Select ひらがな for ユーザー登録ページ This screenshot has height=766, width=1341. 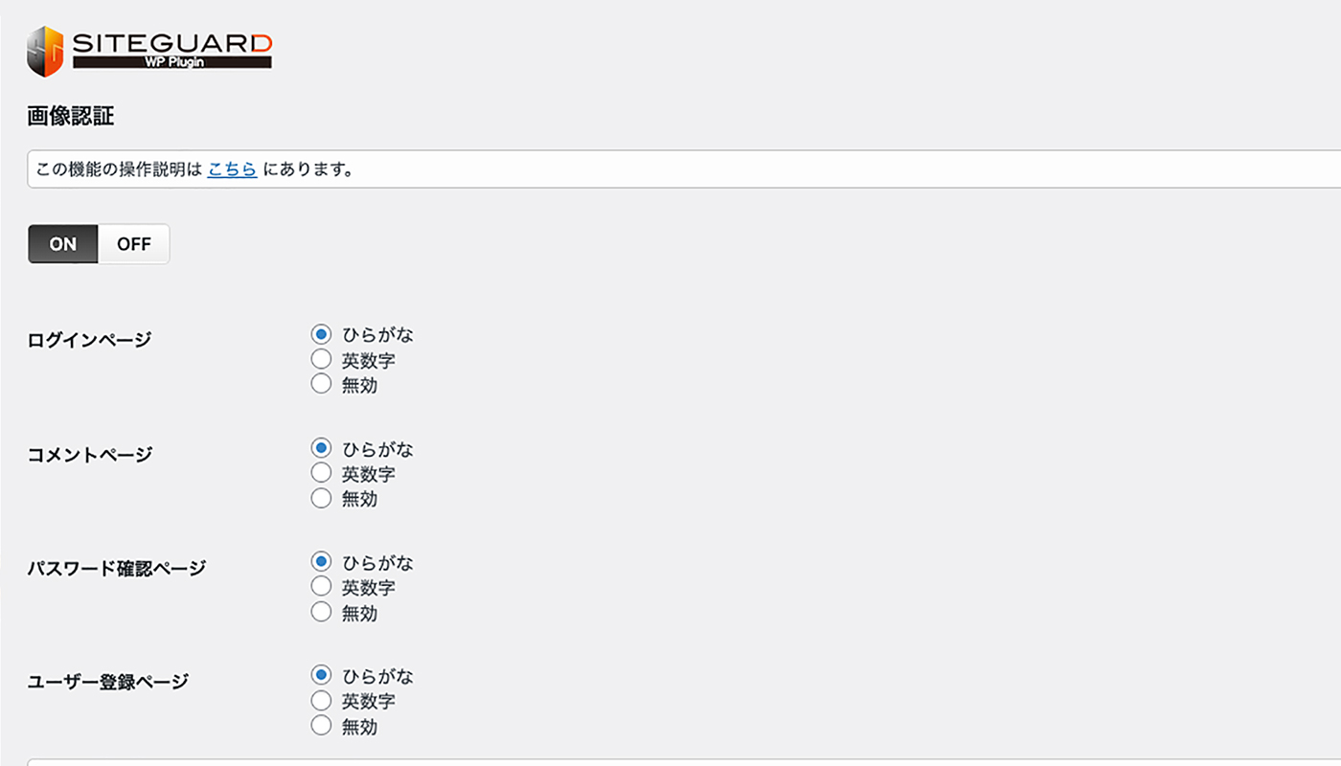[x=321, y=676]
